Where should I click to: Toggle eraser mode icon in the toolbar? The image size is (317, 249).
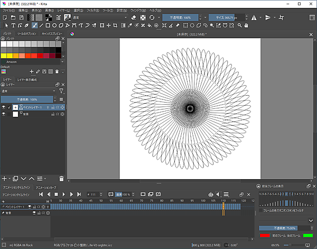click(134, 17)
